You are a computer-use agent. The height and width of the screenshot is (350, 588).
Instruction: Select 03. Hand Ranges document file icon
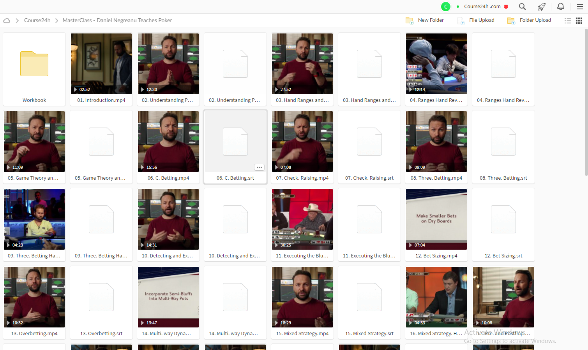click(x=369, y=64)
